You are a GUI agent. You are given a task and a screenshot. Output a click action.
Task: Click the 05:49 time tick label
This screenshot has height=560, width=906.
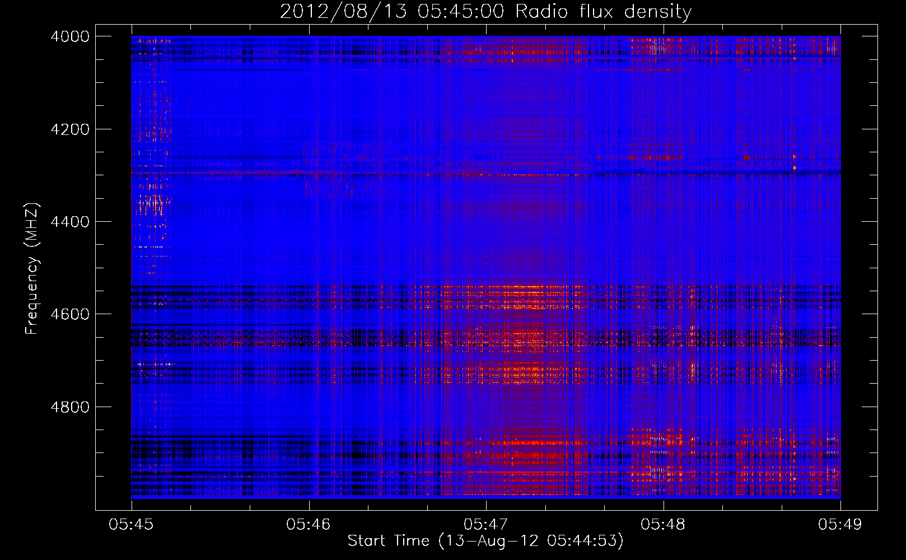(840, 525)
